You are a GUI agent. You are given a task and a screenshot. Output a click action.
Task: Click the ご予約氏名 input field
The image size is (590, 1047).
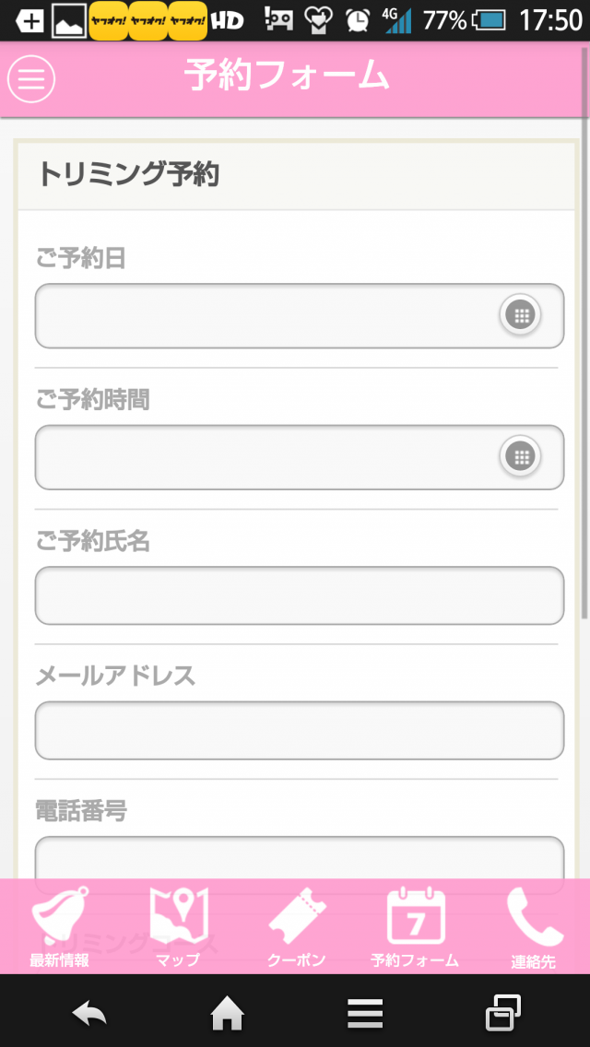coord(300,595)
